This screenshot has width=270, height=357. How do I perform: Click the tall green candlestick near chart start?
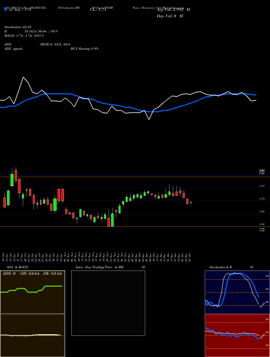(12, 180)
